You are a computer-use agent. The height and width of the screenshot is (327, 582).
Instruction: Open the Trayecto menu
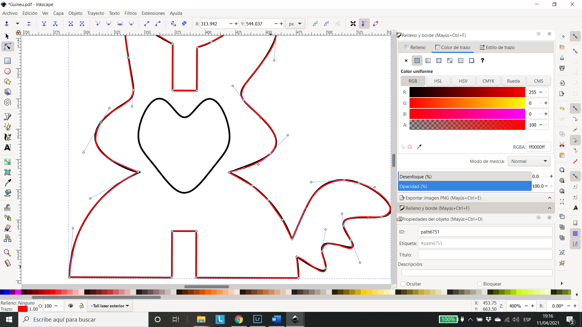point(95,13)
